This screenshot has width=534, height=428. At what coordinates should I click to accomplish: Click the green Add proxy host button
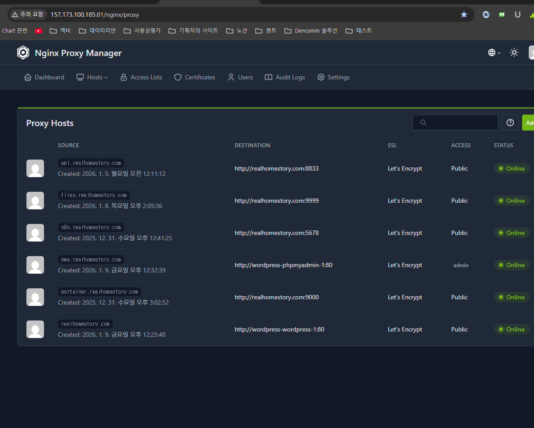tap(528, 123)
